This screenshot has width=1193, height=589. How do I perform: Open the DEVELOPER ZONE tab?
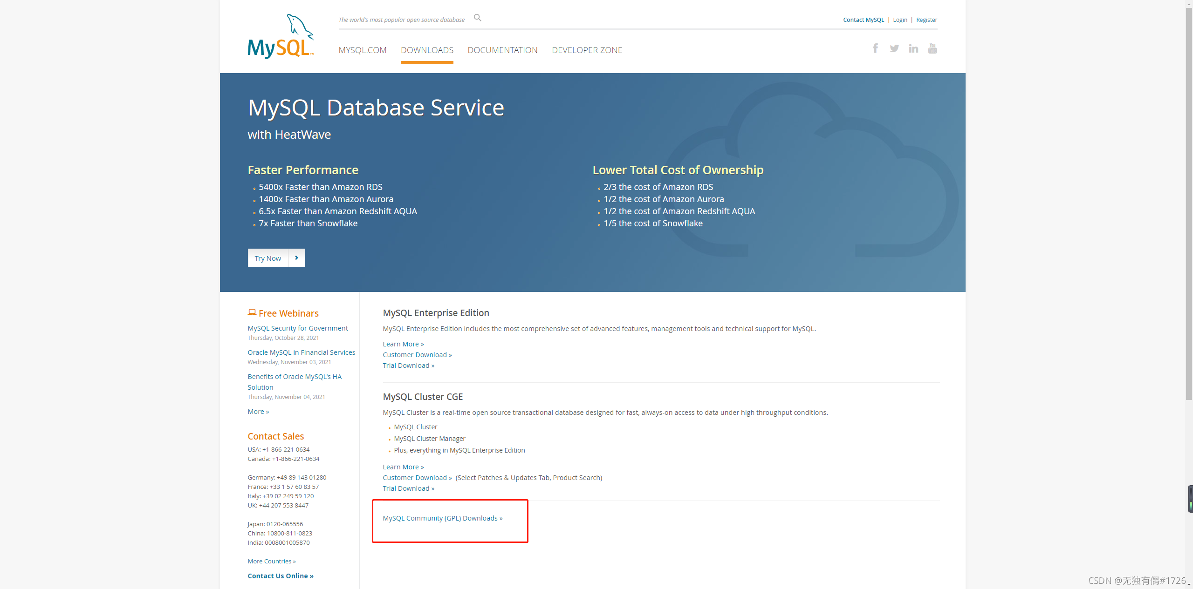(x=587, y=50)
